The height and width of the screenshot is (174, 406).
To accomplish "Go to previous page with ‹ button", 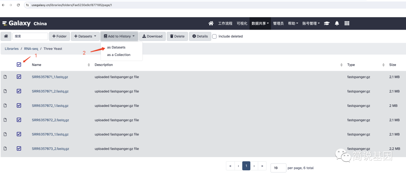I will pyautogui.click(x=238, y=166).
